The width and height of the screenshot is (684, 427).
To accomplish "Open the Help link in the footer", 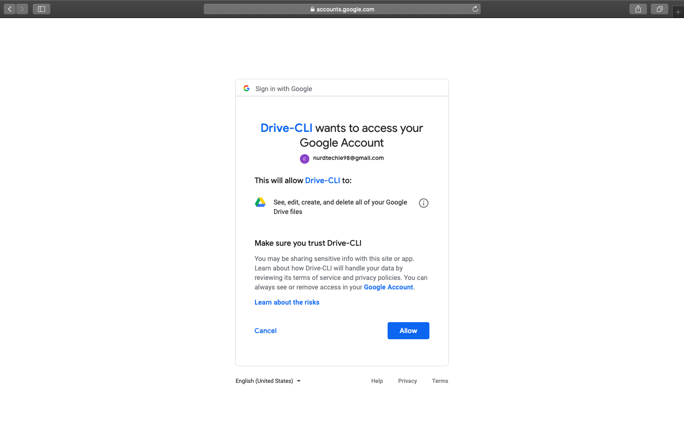I will [x=377, y=381].
